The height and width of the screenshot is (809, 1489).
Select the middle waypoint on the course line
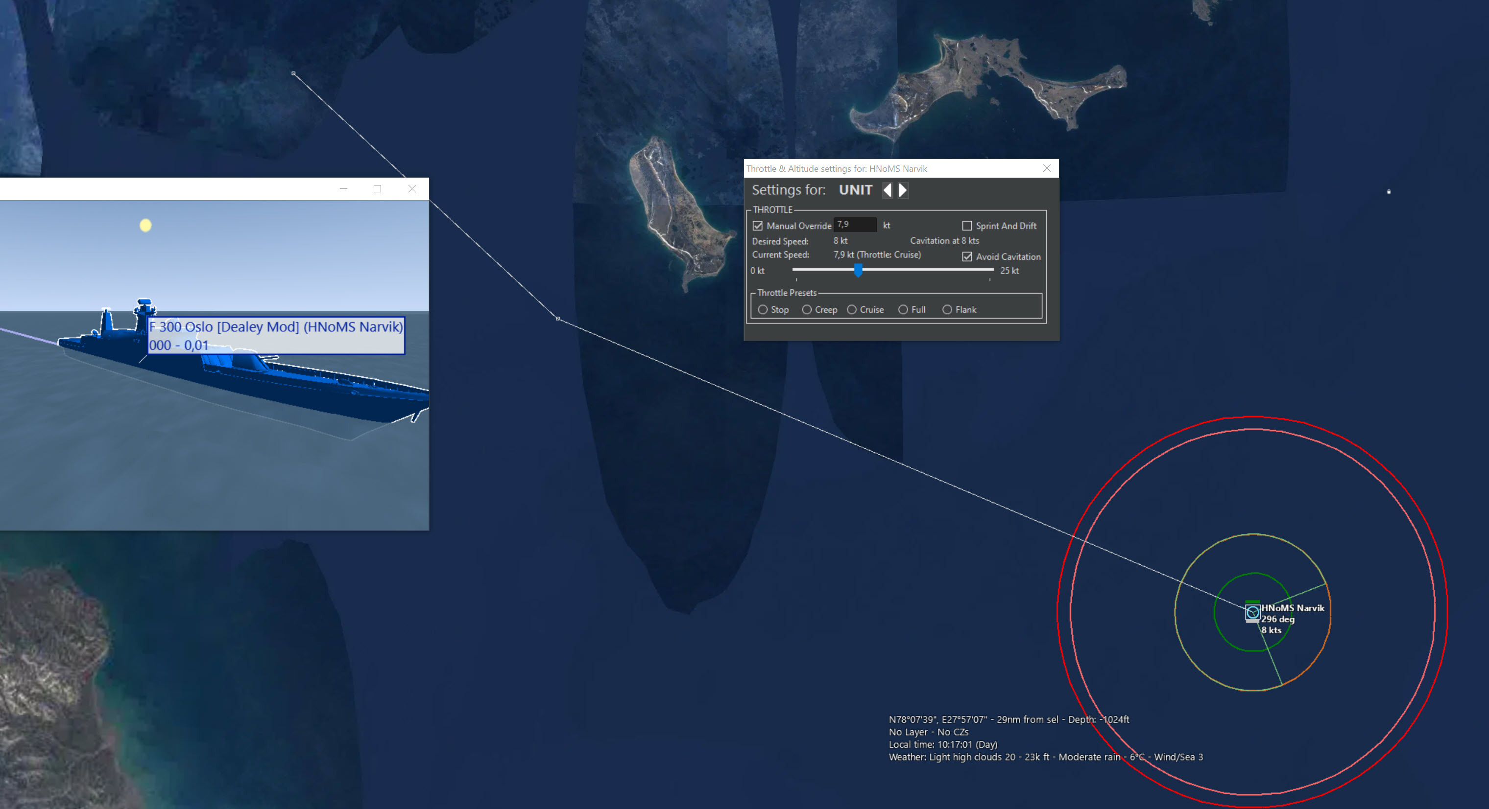(558, 318)
